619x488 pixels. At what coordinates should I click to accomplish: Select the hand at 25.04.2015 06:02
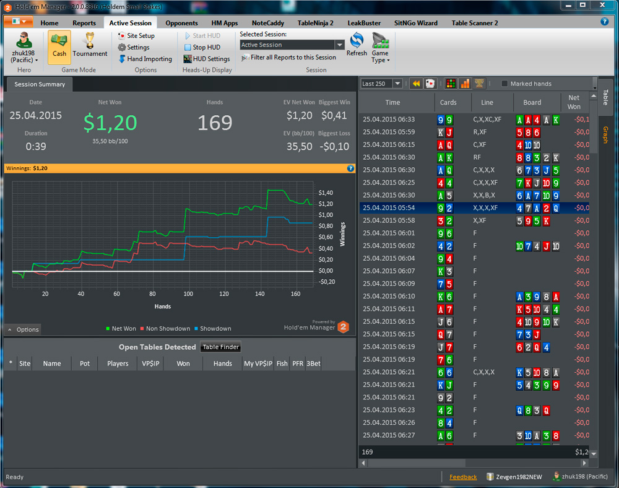point(474,246)
